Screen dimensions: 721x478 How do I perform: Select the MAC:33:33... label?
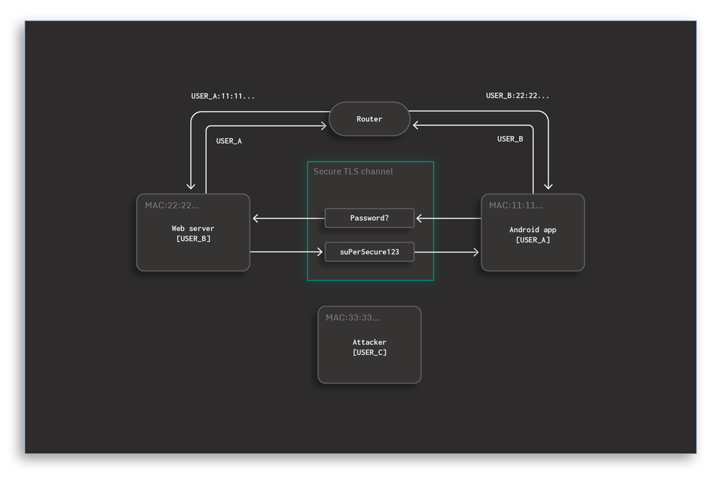point(353,317)
